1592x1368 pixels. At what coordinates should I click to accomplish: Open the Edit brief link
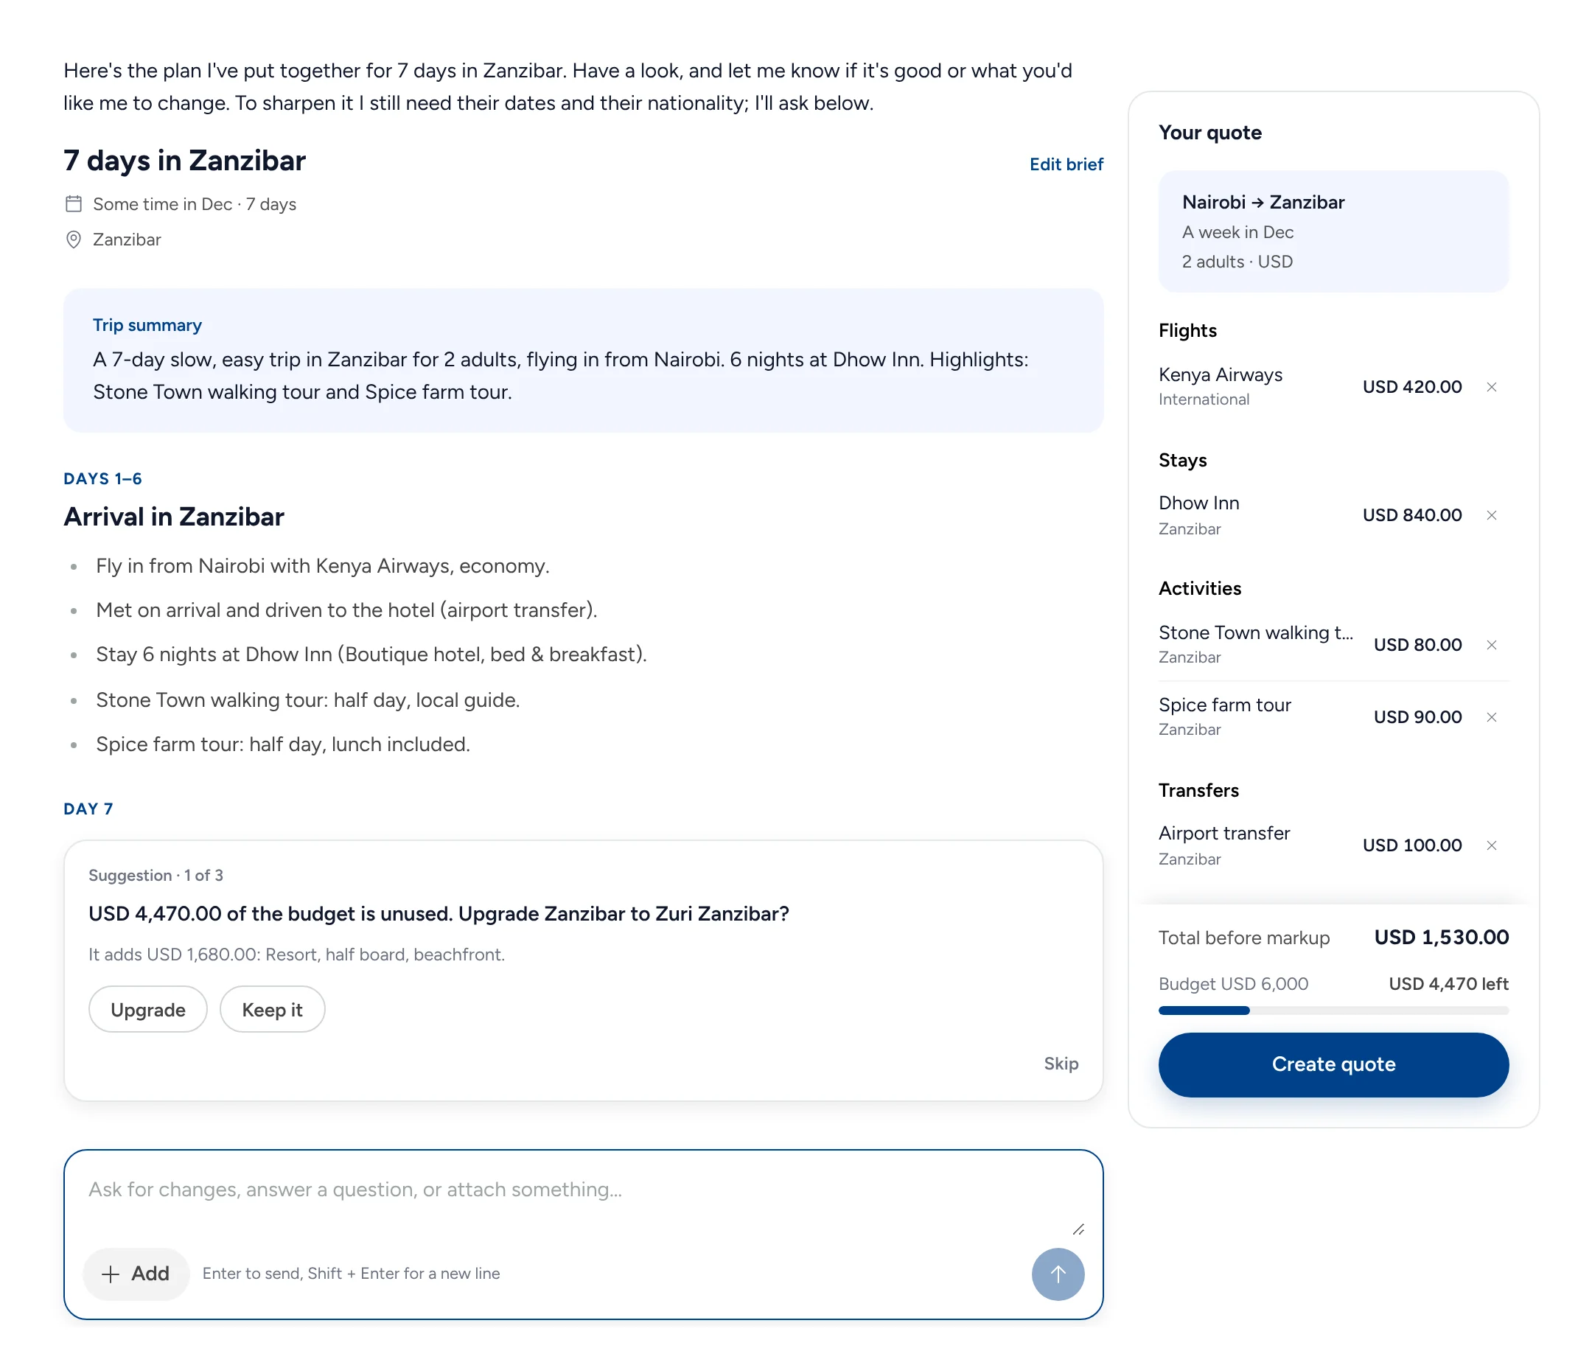pos(1066,164)
